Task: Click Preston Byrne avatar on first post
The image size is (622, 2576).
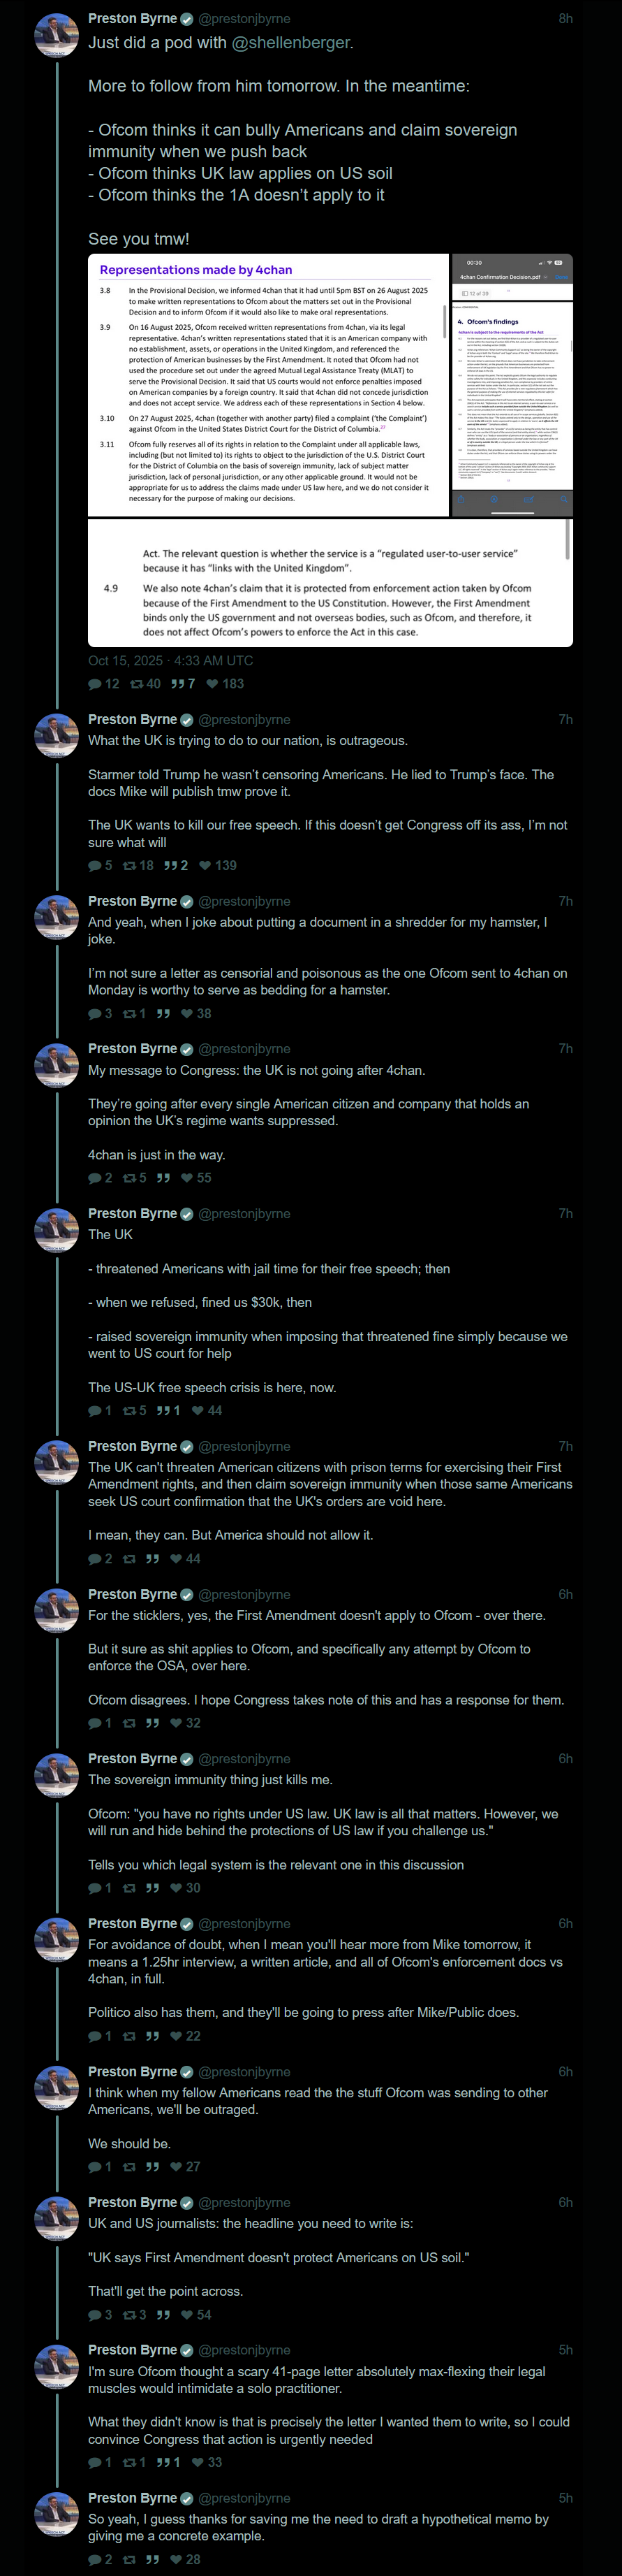Action: [x=57, y=35]
